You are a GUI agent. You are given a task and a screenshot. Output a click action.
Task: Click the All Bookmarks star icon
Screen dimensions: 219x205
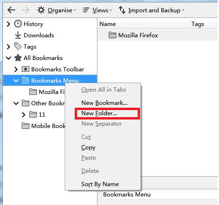(x=18, y=58)
